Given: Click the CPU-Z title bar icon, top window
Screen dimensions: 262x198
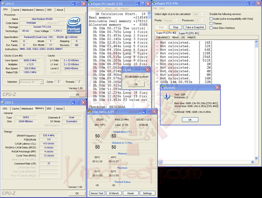Looking at the screenshot, I should [3, 4].
